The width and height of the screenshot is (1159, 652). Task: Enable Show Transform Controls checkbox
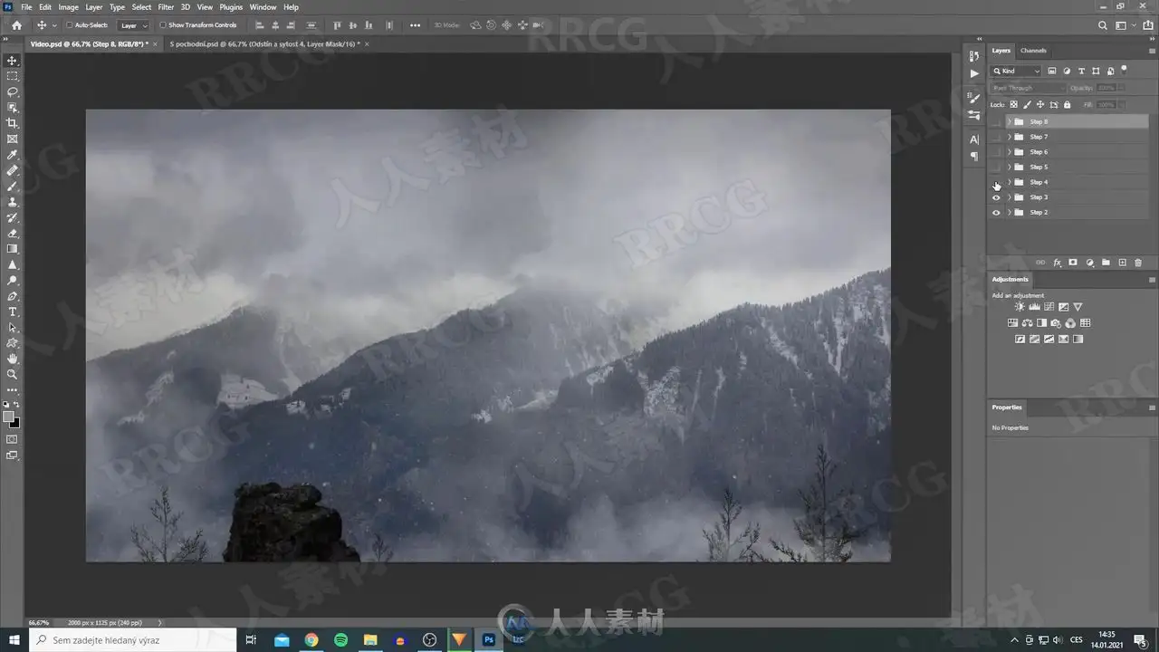[x=163, y=25]
